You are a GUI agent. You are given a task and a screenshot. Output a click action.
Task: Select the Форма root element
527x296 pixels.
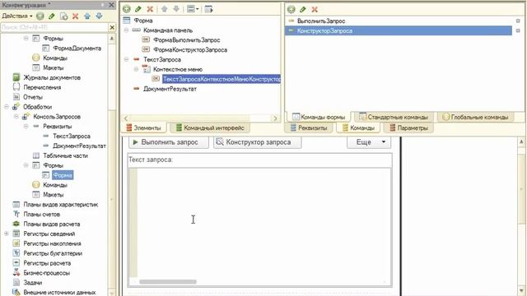pyautogui.click(x=142, y=21)
